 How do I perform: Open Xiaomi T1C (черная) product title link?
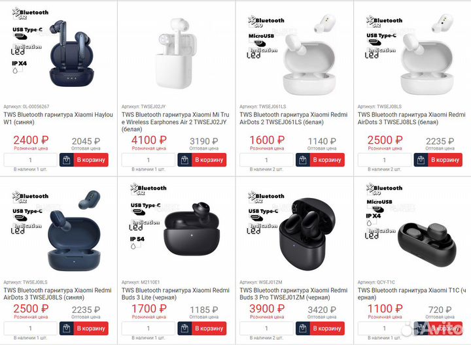(412, 293)
